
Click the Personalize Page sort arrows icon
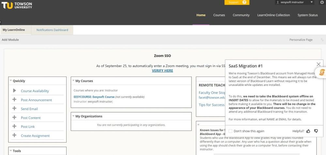pos(322,40)
